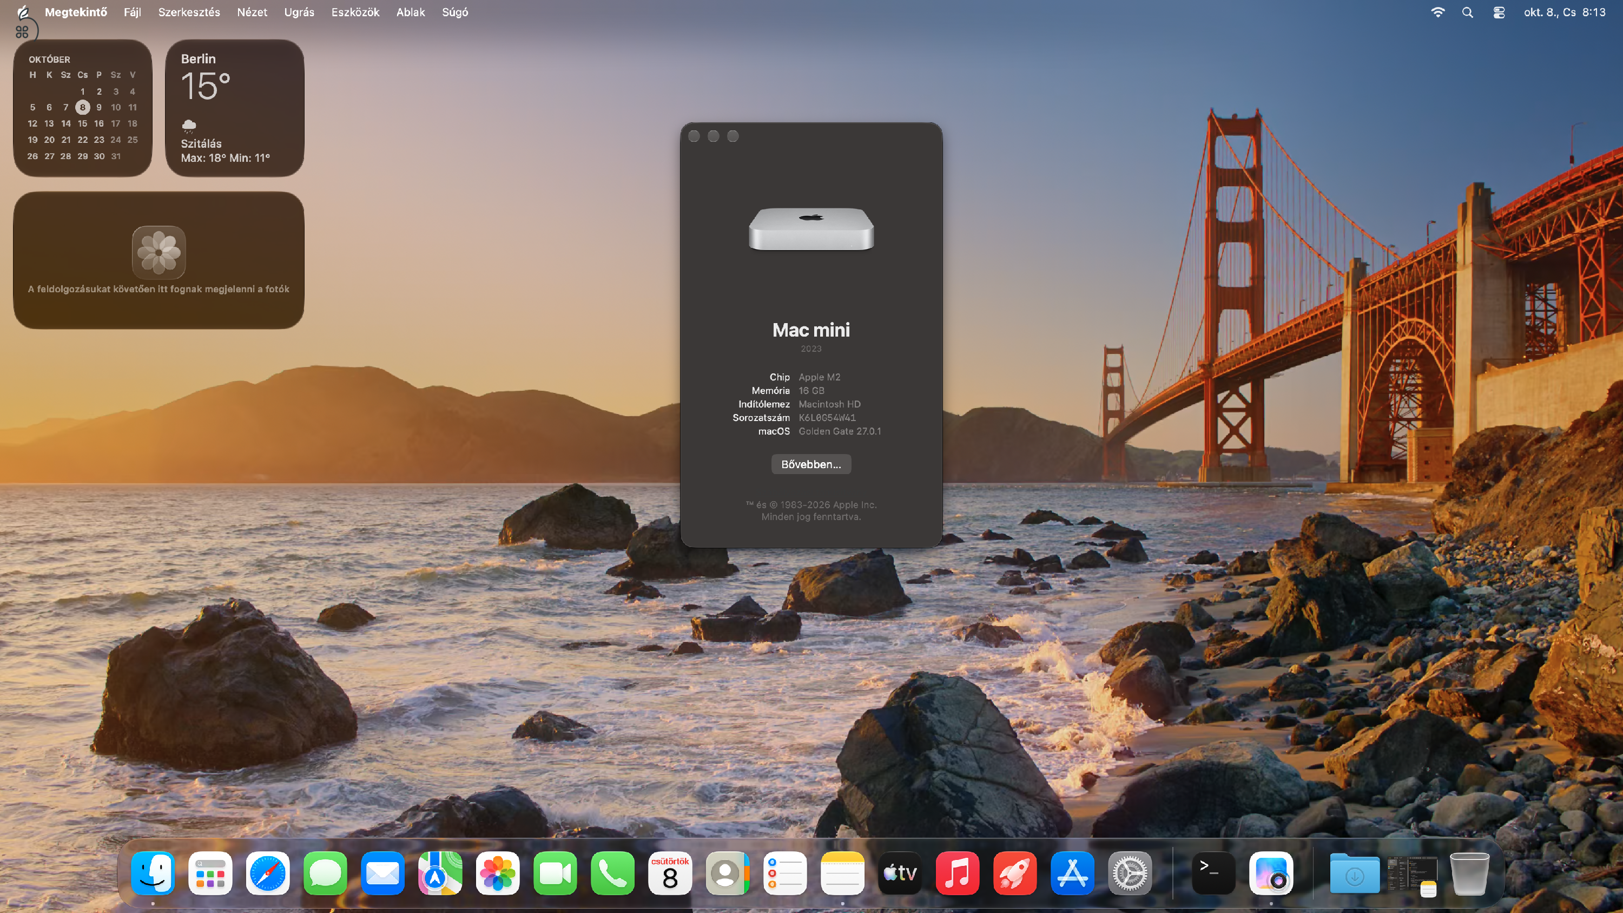Open Mail from the Dock
This screenshot has height=913, width=1623.
click(x=382, y=873)
